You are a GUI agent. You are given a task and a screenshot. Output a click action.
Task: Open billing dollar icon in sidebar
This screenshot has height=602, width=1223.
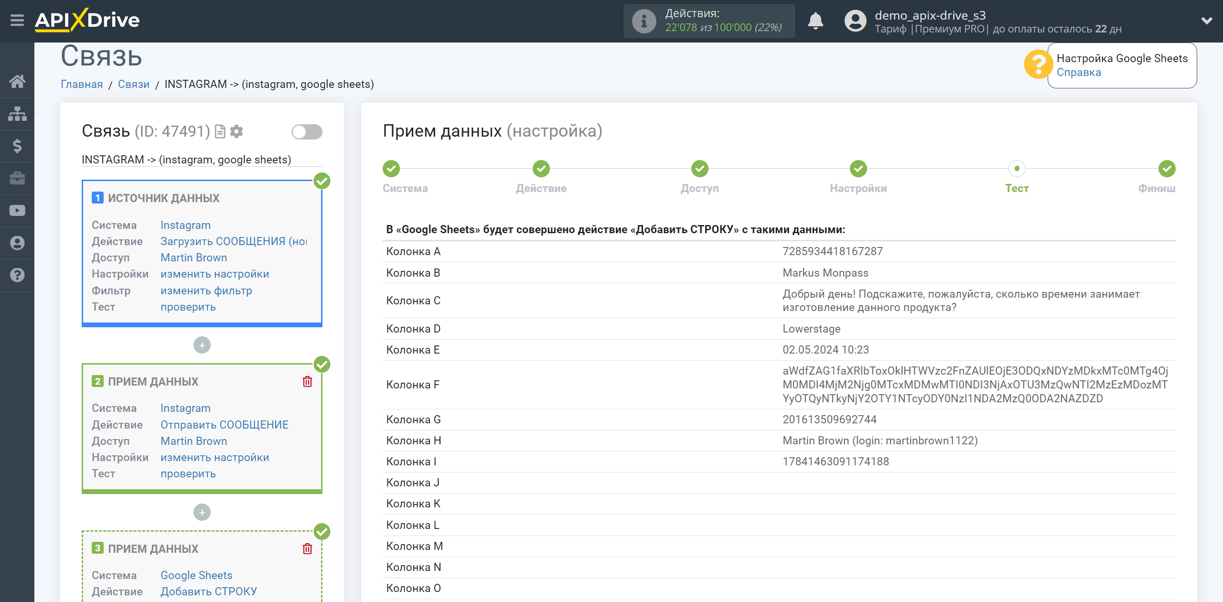click(x=17, y=146)
